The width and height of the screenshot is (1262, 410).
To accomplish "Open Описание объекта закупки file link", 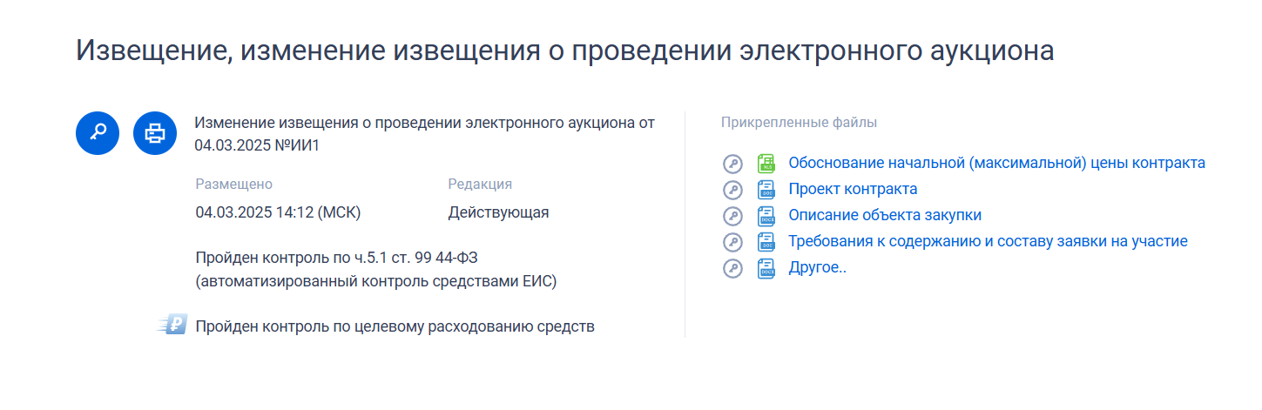I will pos(885,215).
